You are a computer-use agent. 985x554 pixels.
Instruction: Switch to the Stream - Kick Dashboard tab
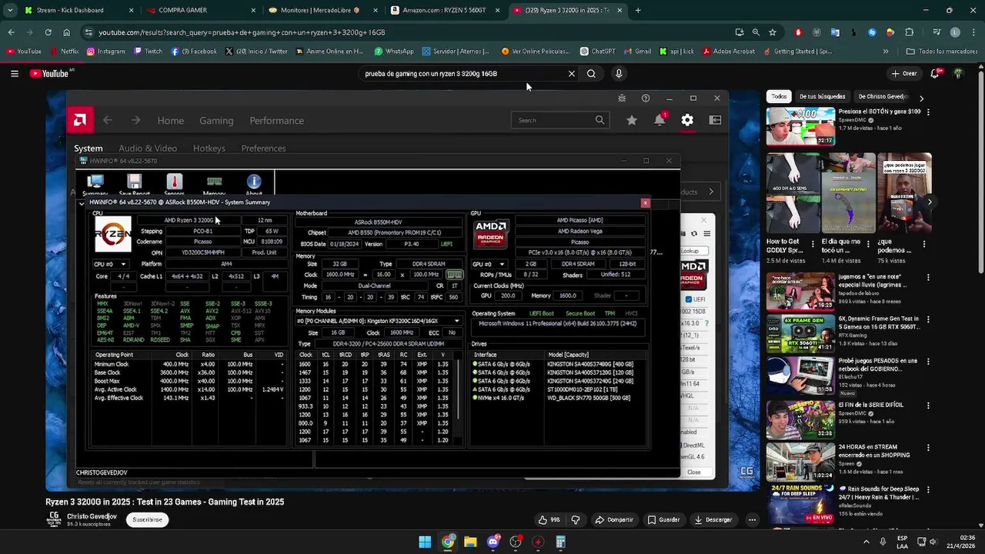coord(79,11)
